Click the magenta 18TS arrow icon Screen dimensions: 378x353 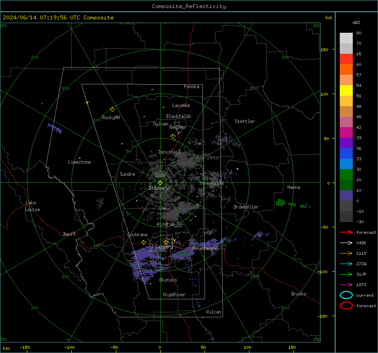(346, 285)
